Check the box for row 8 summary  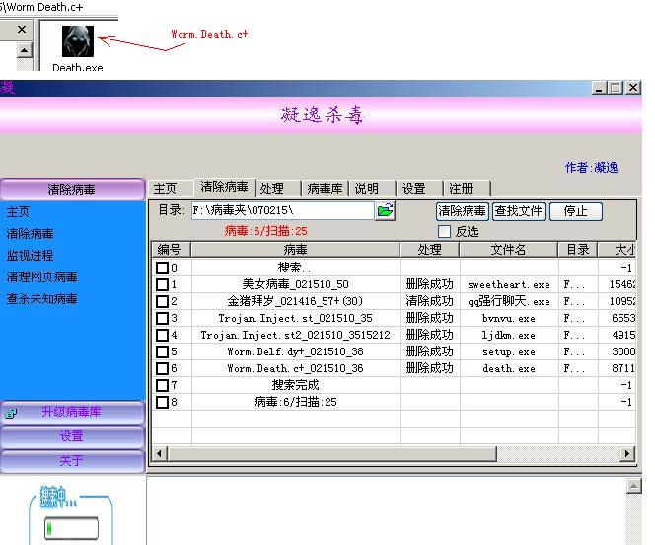pyautogui.click(x=162, y=402)
